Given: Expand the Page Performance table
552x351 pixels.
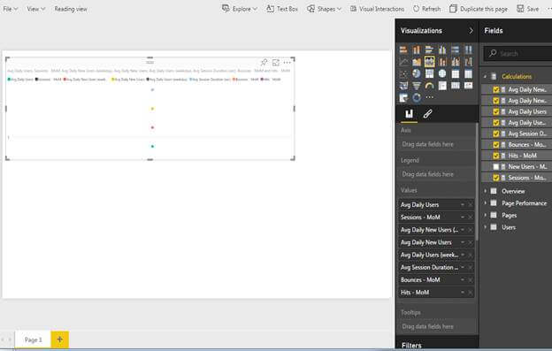Looking at the screenshot, I should click(x=485, y=203).
